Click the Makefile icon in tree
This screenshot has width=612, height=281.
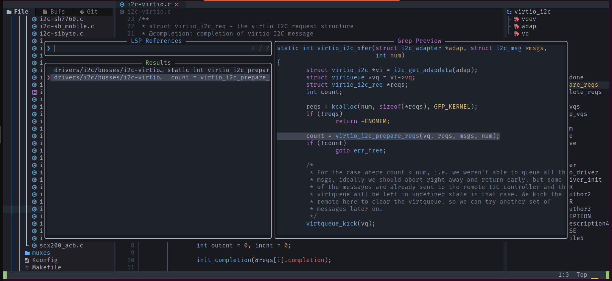click(x=27, y=267)
